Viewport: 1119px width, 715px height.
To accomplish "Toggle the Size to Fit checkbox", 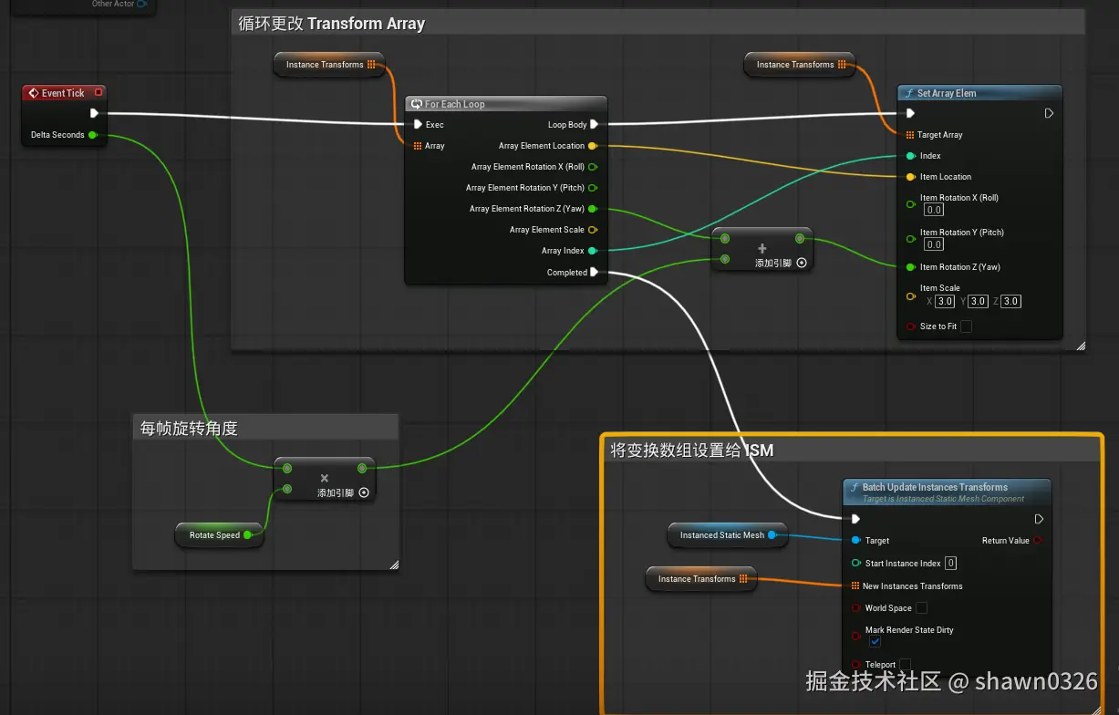I will pos(966,326).
